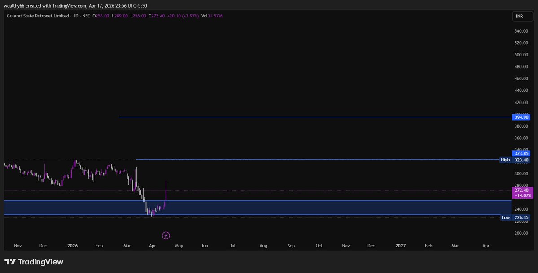The width and height of the screenshot is (538, 273).
Task: Click the lightning bolt event marker icon
Action: click(x=166, y=235)
